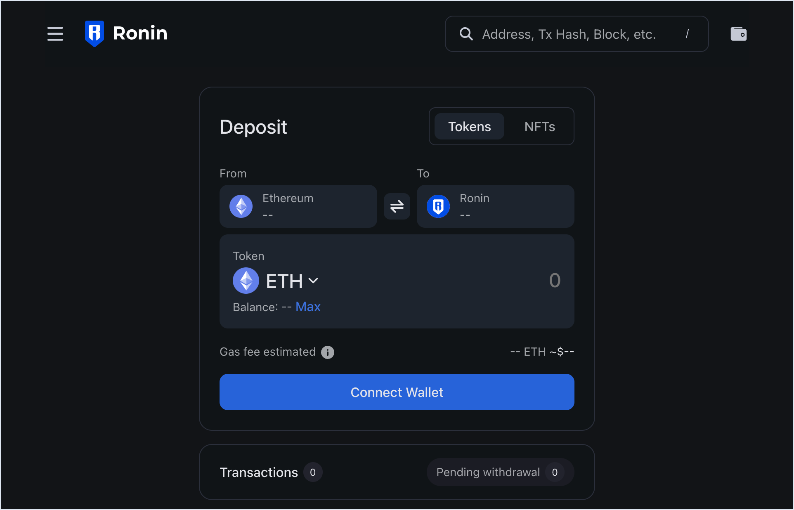
Task: Open the hamburger navigation menu
Action: click(x=55, y=34)
